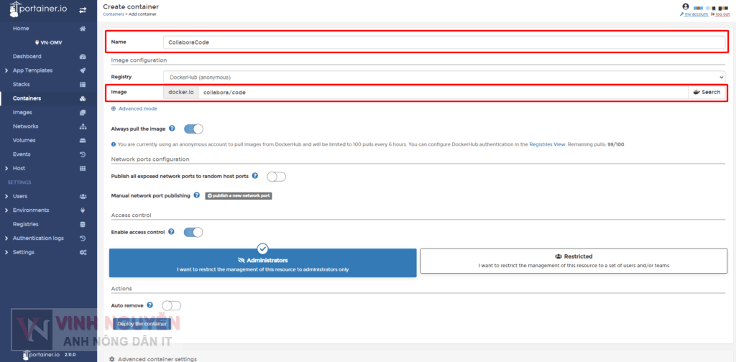The image size is (736, 362).
Task: Click the Registries database icon
Action: 83,224
